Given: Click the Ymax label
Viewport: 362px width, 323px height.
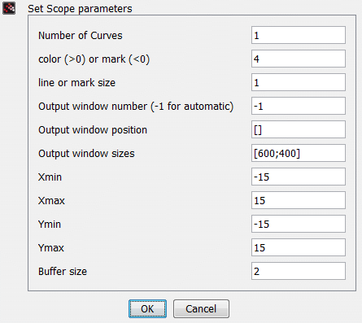Looking at the screenshot, I should pyautogui.click(x=51, y=248).
